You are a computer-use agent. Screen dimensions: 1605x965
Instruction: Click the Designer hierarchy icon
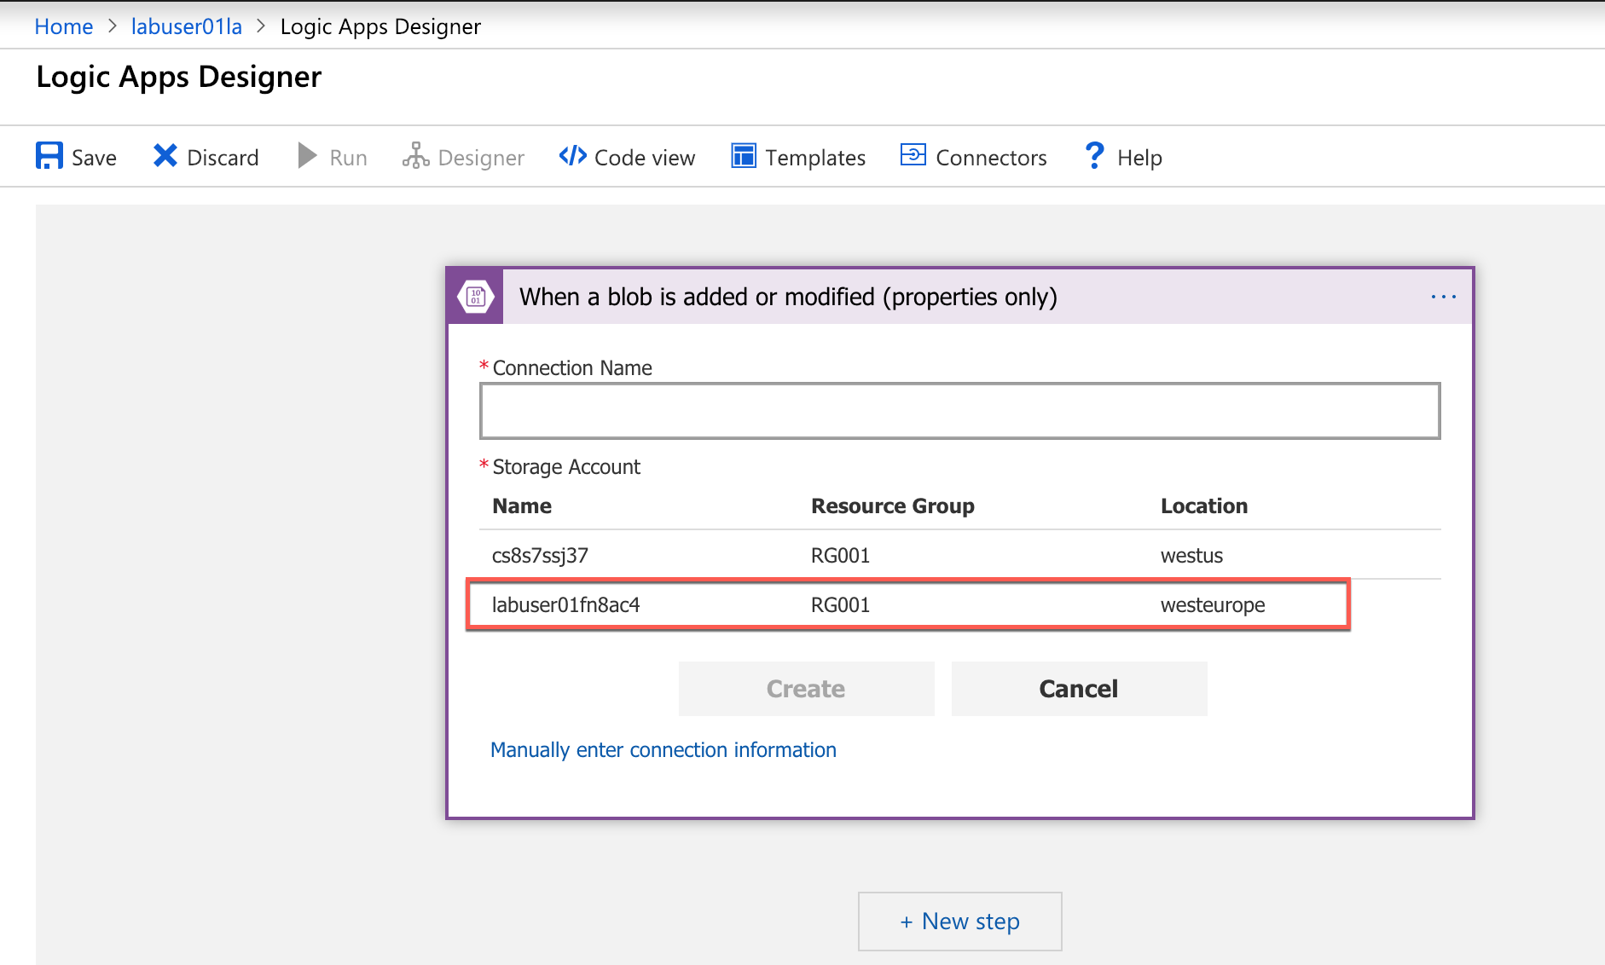(x=415, y=156)
